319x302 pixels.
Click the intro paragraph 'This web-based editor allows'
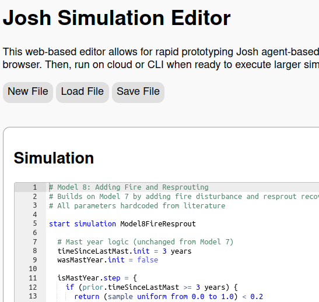[161, 58]
